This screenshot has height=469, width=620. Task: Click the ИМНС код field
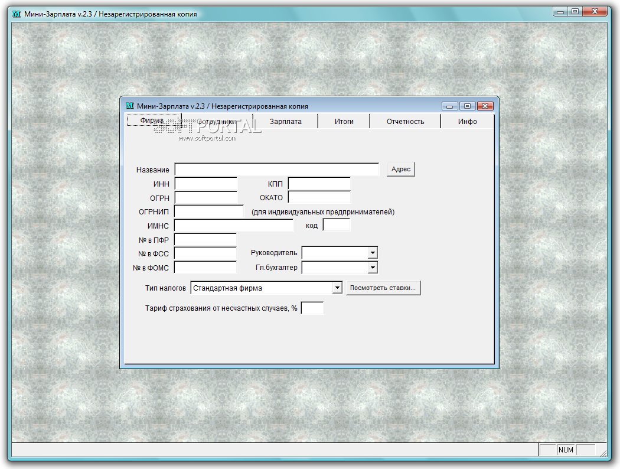pos(337,225)
